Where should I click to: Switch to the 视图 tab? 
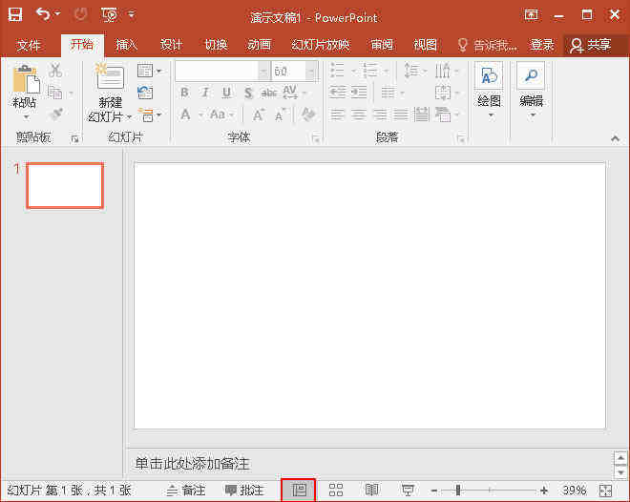coord(425,45)
